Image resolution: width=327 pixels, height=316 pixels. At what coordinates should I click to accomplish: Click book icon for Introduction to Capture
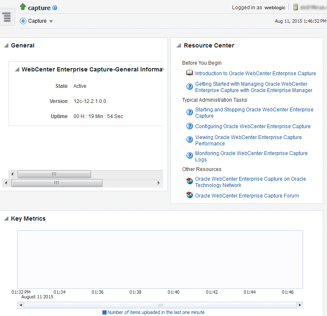[189, 73]
